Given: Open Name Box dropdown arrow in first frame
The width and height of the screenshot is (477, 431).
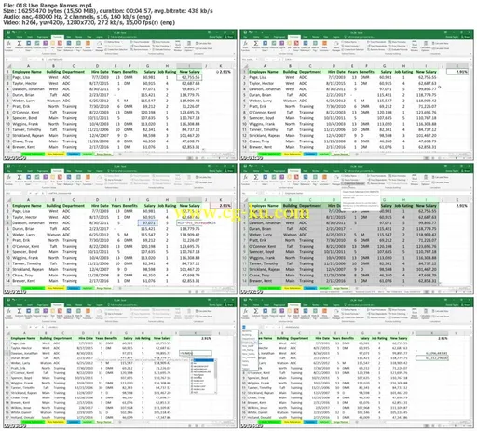Looking at the screenshot, I should [20, 59].
